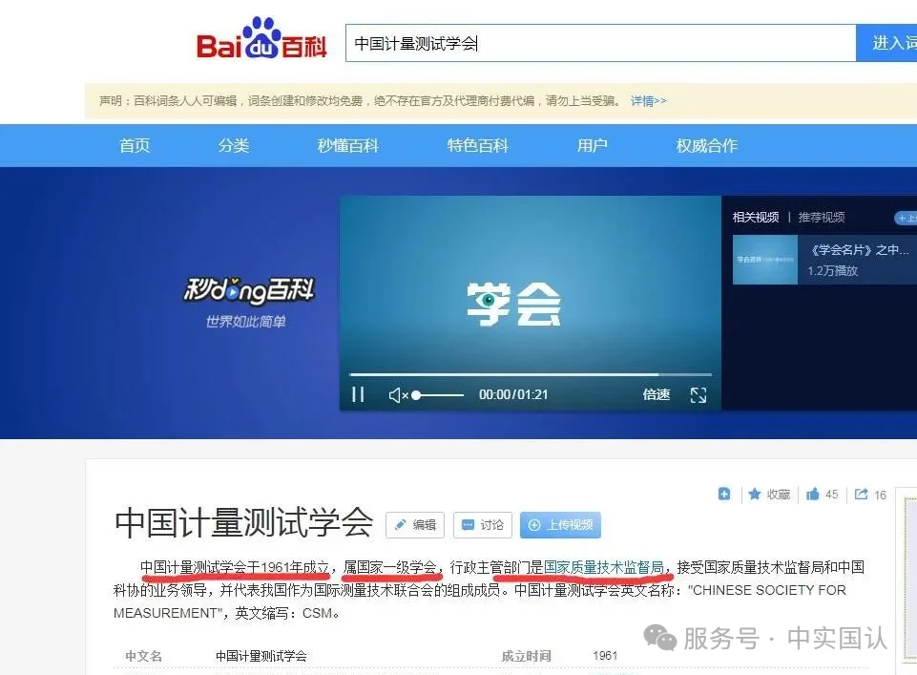Click the fullscreen icon in the video player

(x=699, y=393)
